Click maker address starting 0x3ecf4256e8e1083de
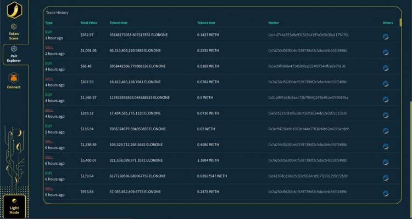 [x=309, y=129]
